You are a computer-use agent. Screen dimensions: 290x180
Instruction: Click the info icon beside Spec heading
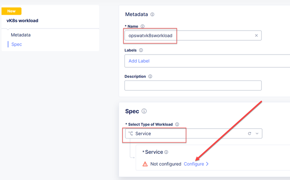(x=144, y=111)
